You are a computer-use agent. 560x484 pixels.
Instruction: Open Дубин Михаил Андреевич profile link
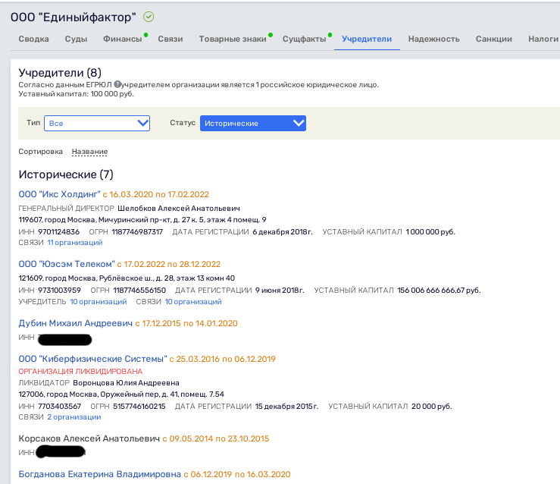[x=75, y=323]
